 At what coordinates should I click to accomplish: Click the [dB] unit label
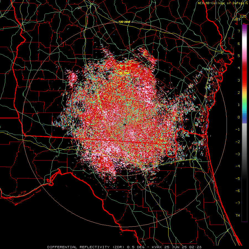pyautogui.click(x=236, y=19)
